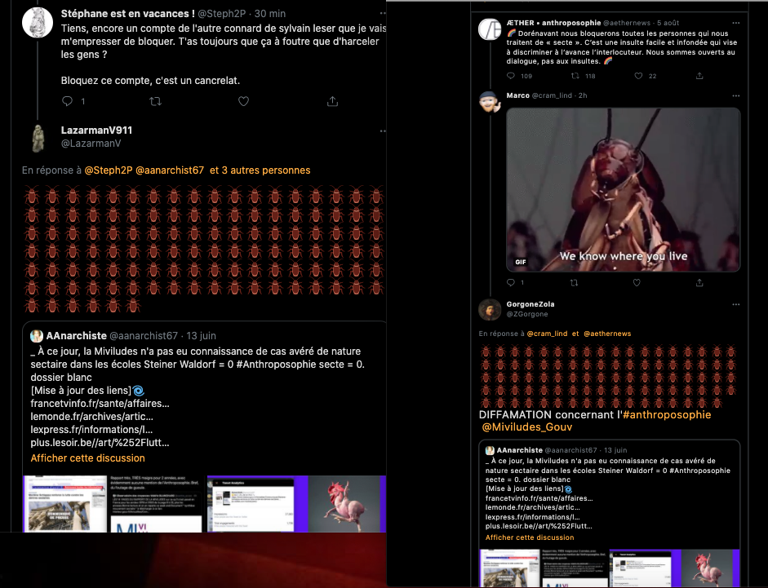Image resolution: width=768 pixels, height=588 pixels.
Task: Like the Stéphane est en vacances tweet
Action: (243, 101)
